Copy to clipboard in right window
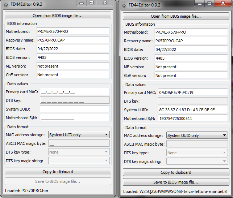The image size is (233, 198). [176, 172]
